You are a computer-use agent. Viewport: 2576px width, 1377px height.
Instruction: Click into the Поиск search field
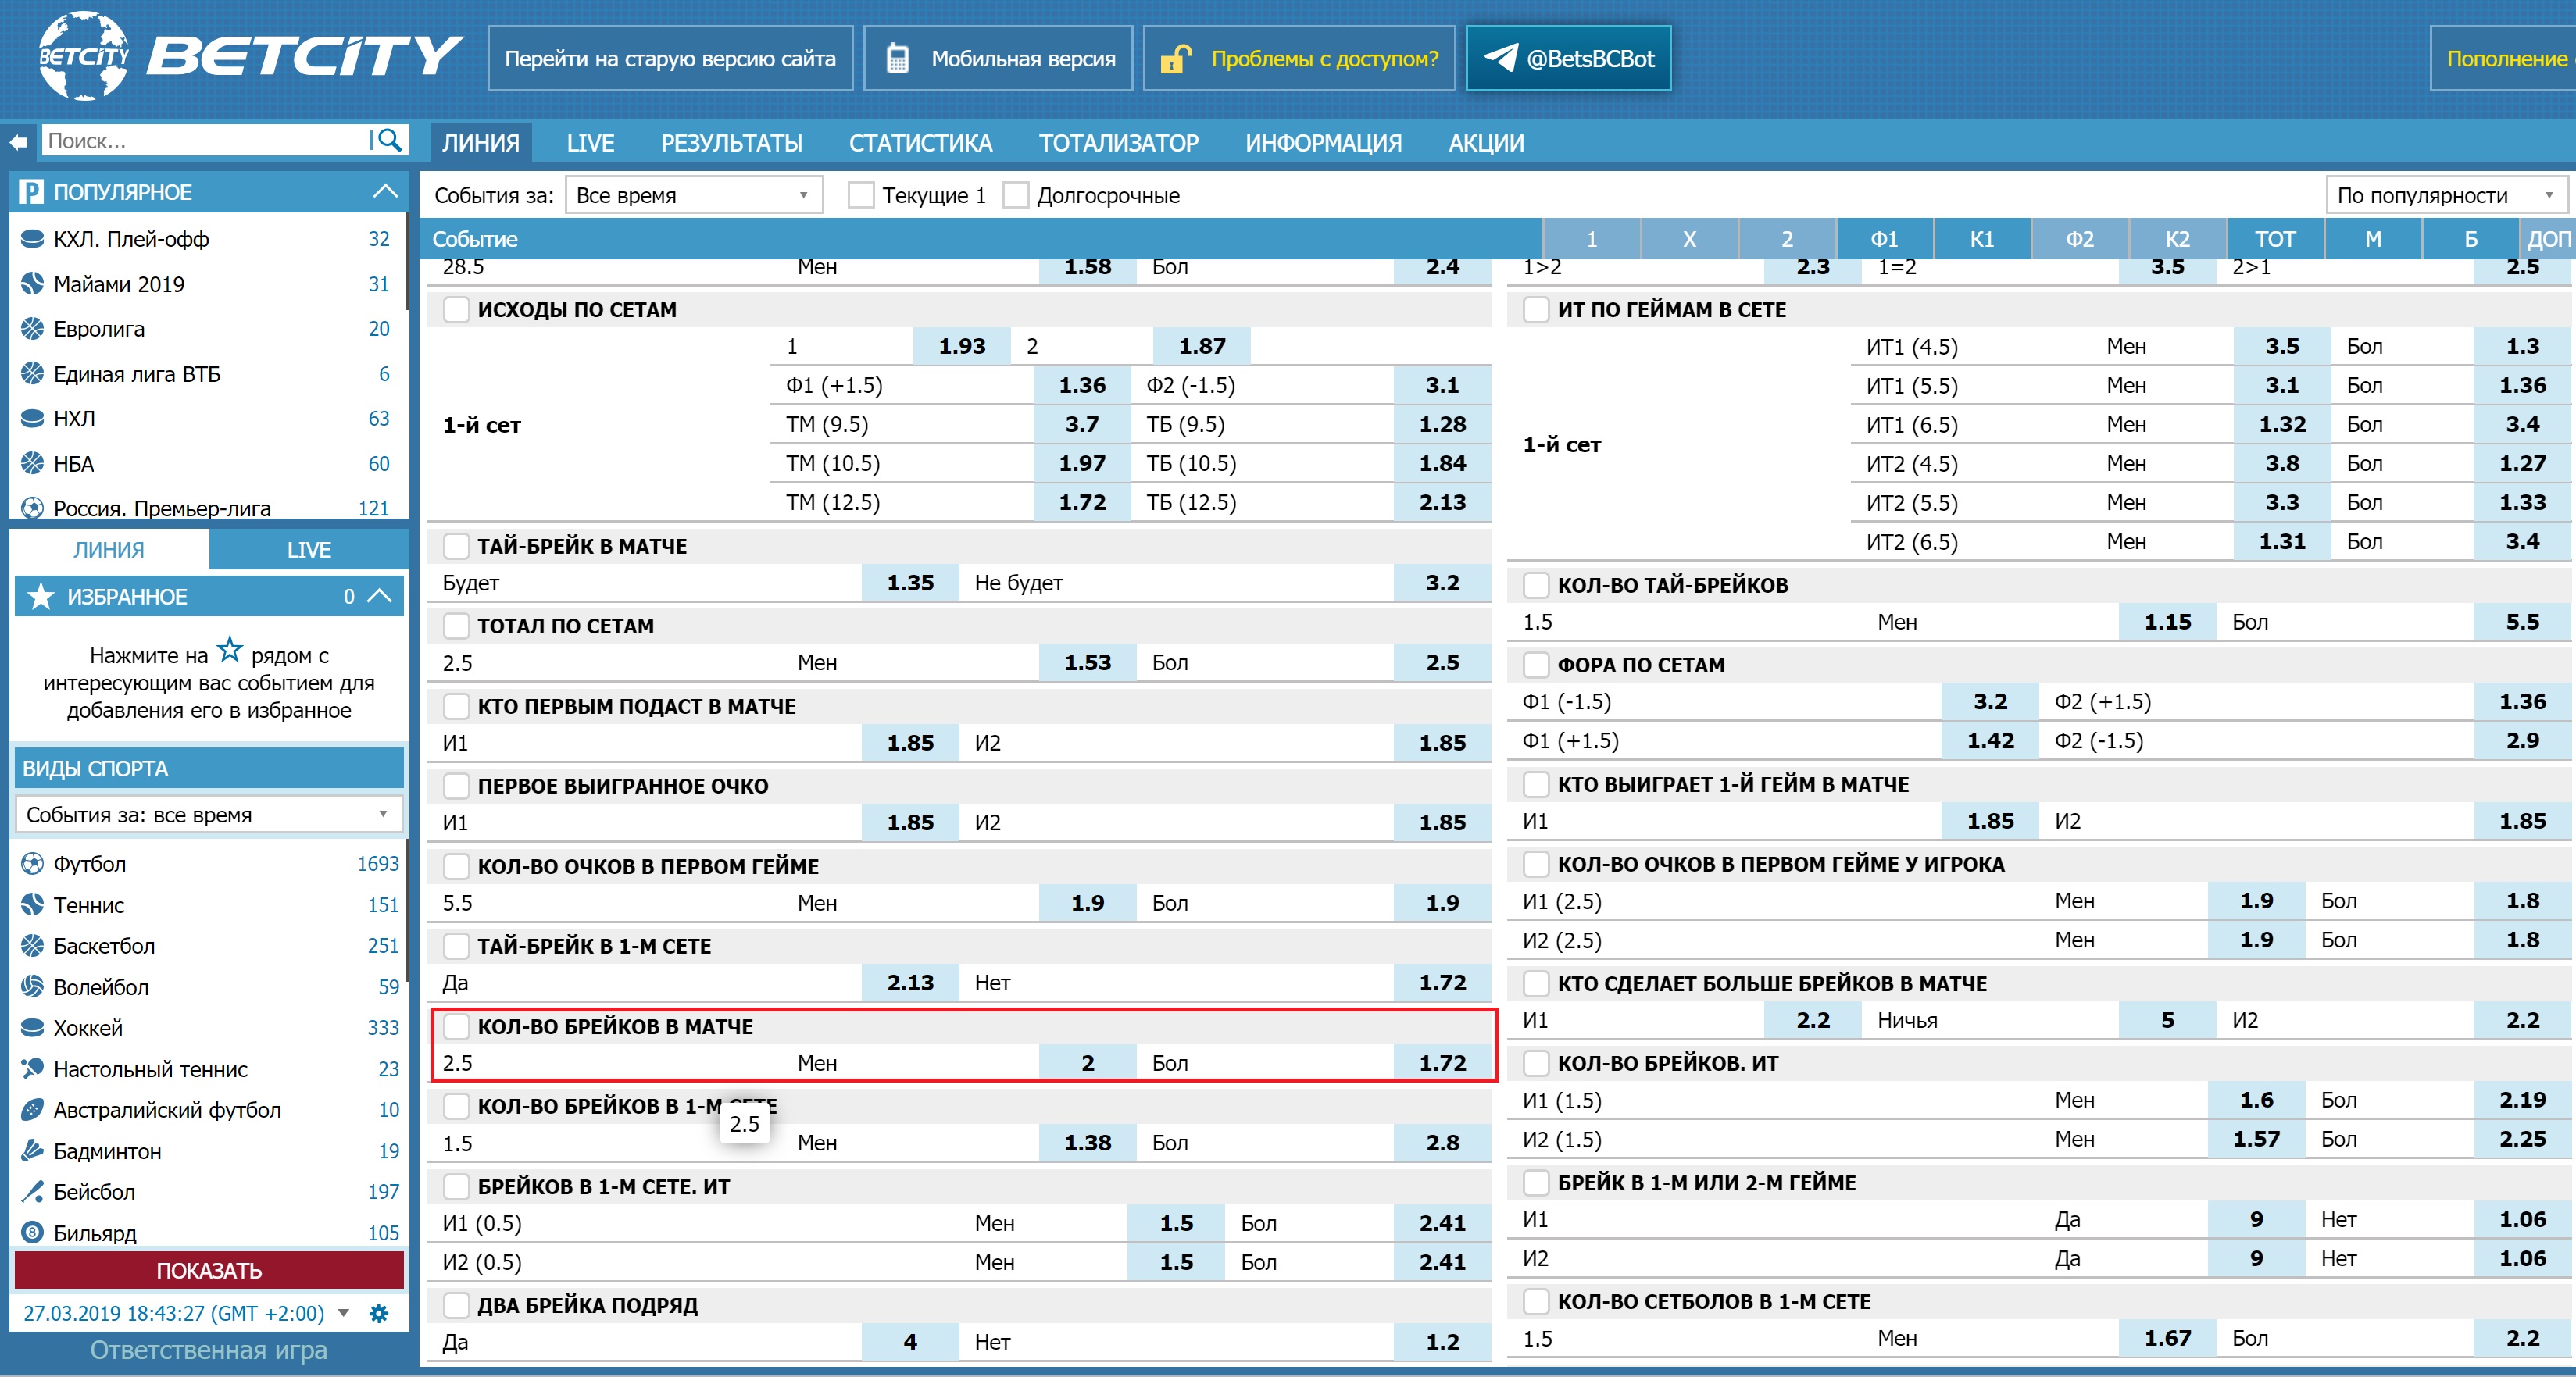205,141
